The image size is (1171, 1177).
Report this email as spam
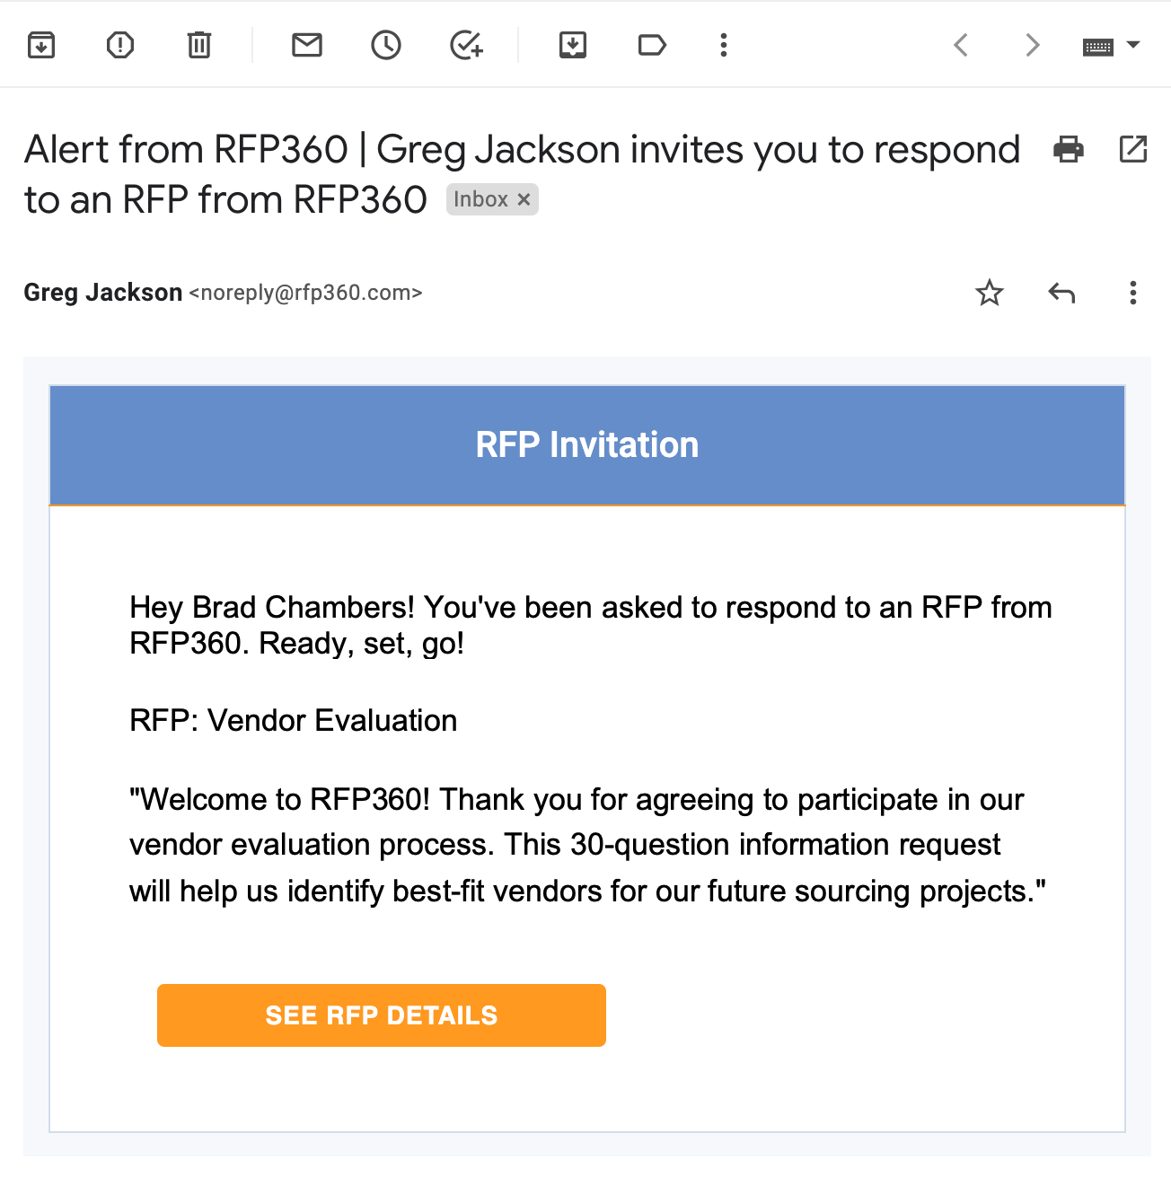pos(119,44)
